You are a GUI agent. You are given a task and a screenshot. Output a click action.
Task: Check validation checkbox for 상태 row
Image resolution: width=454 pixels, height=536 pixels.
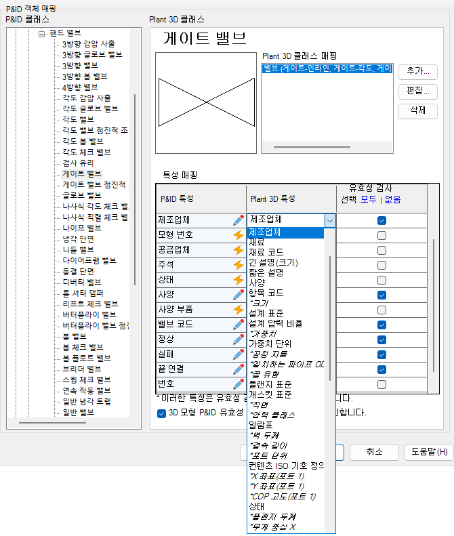[x=382, y=281]
